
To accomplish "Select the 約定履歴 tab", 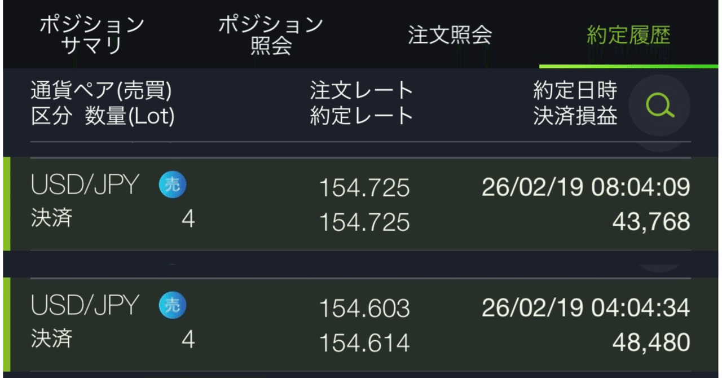I will click(628, 35).
